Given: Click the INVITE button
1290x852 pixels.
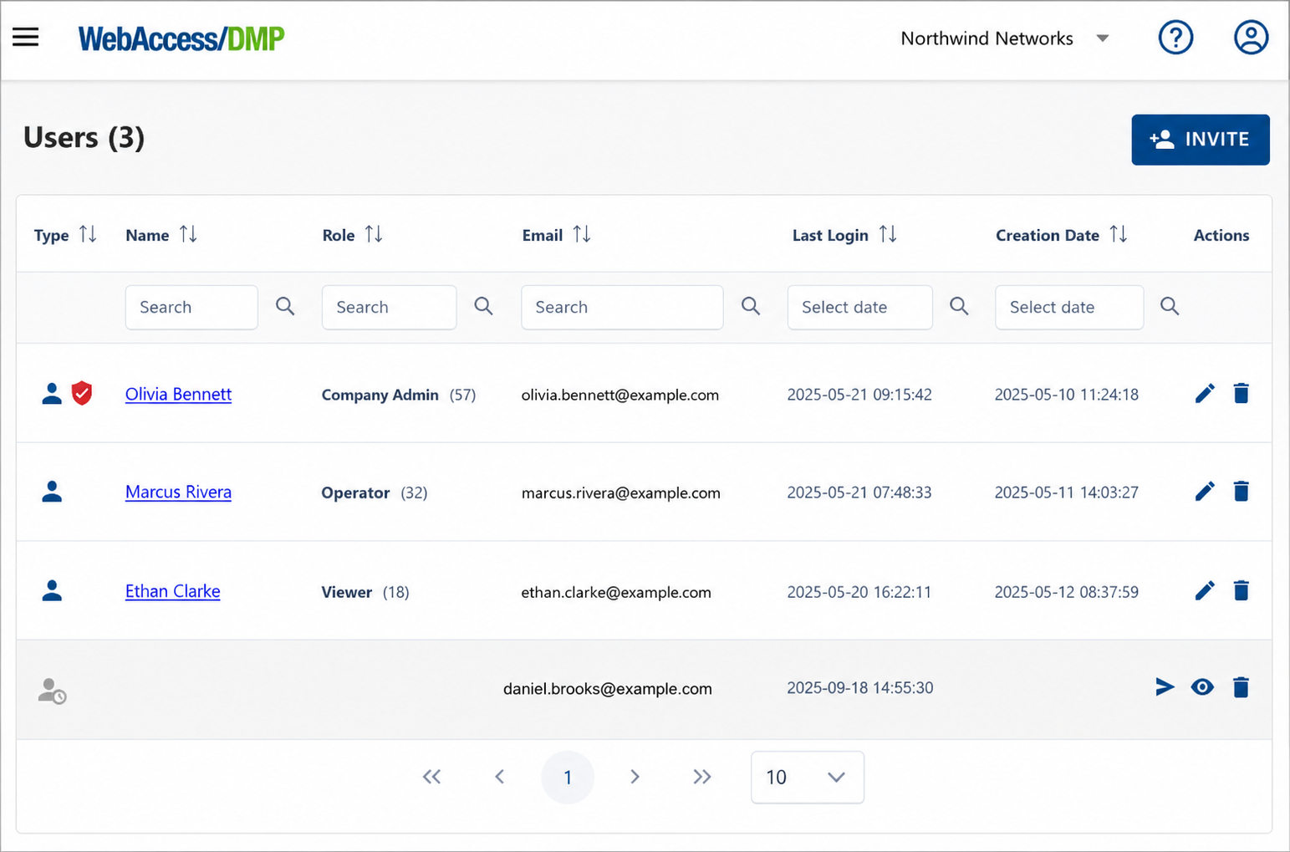Looking at the screenshot, I should click(1201, 140).
